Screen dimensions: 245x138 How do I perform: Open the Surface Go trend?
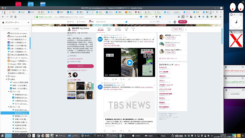pos(163,67)
